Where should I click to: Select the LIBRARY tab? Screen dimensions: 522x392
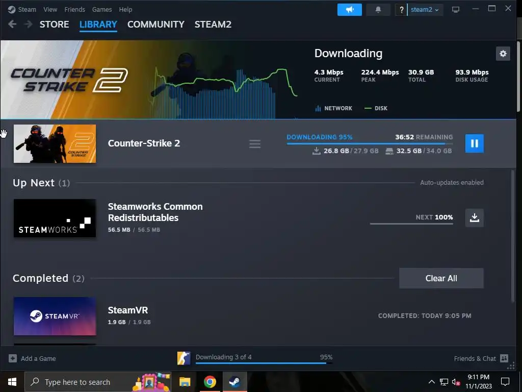tap(98, 24)
